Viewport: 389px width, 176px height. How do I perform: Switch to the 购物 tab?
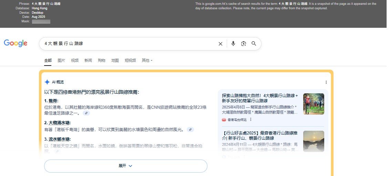tap(101, 60)
